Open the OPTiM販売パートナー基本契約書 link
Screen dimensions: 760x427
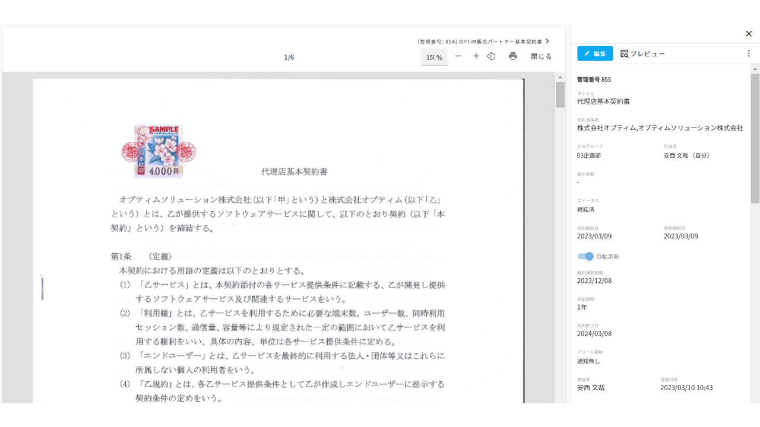(x=480, y=42)
